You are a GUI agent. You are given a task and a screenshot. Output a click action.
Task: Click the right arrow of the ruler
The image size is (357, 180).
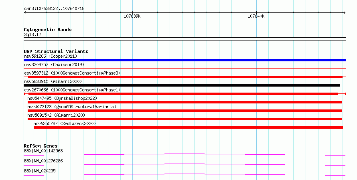click(x=344, y=13)
